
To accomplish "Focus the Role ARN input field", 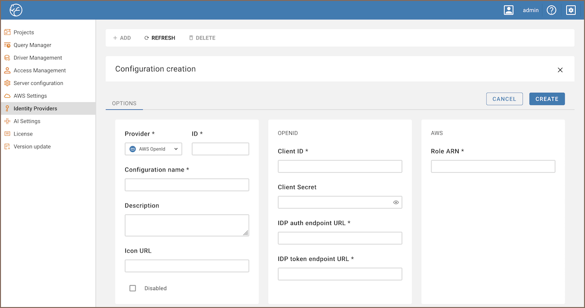I will [493, 167].
